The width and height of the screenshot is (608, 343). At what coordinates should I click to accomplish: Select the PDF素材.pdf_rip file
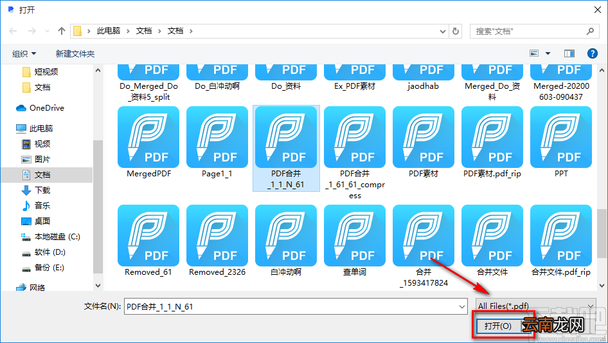[492, 137]
